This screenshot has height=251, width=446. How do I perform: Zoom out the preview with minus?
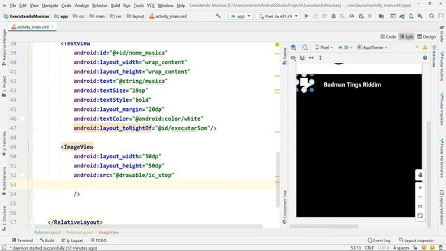coord(420,197)
